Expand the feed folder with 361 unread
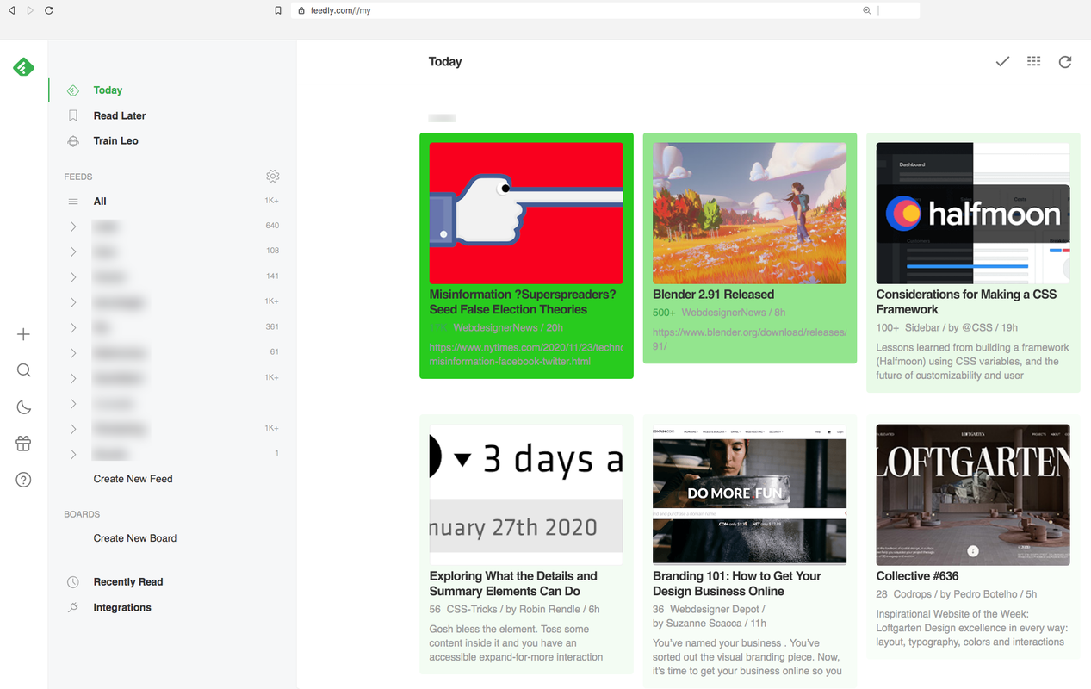1091x689 pixels. coord(73,327)
